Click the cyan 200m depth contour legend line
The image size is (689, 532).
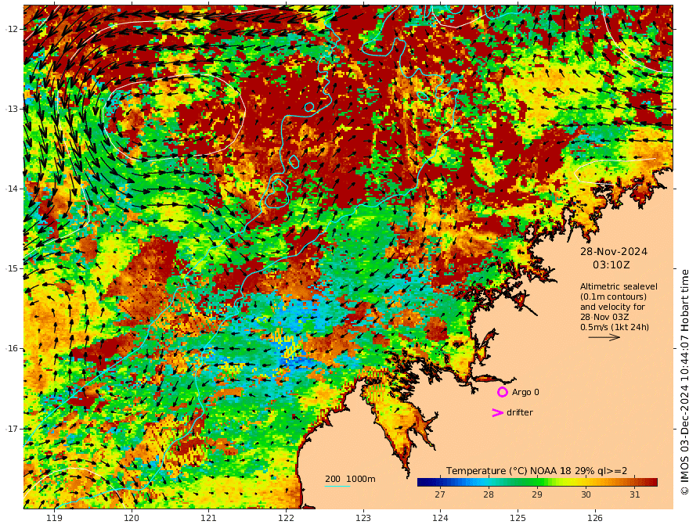click(x=337, y=486)
